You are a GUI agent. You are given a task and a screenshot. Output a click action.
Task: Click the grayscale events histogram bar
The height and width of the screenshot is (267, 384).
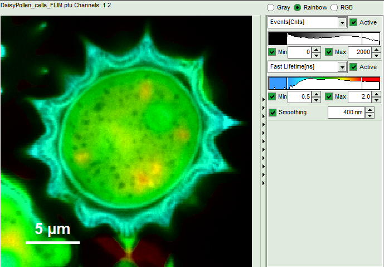click(x=324, y=38)
